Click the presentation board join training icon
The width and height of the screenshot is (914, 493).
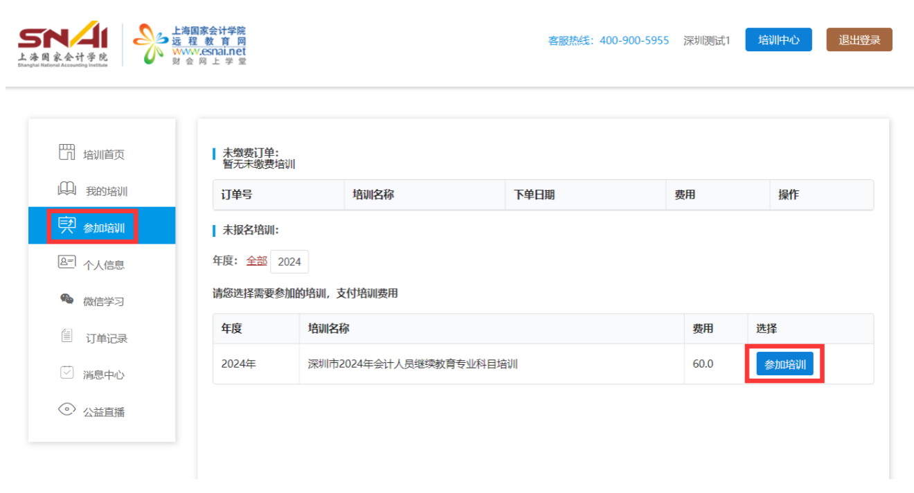pos(66,226)
